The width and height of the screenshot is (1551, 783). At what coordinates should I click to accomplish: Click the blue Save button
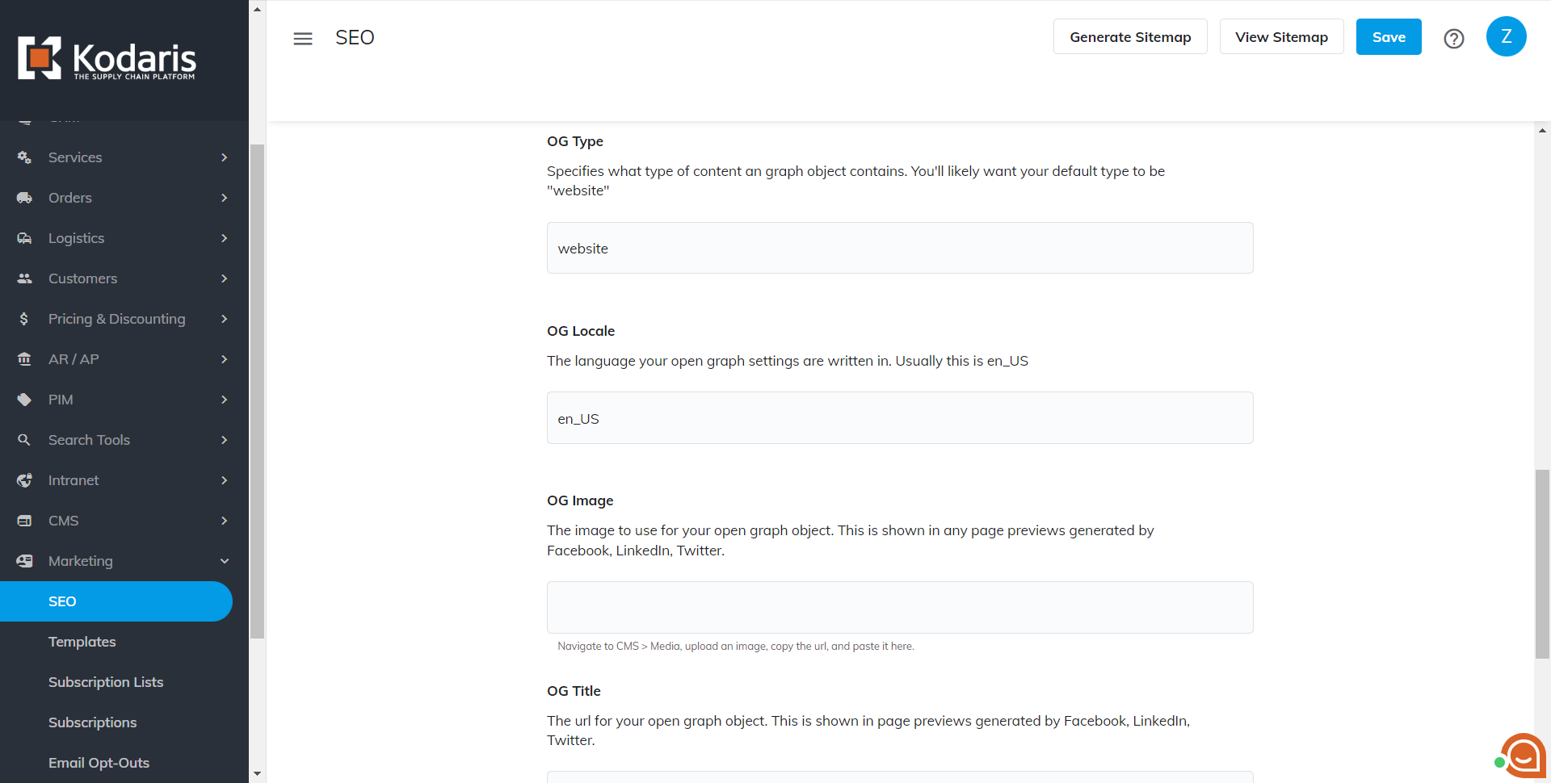tap(1389, 37)
